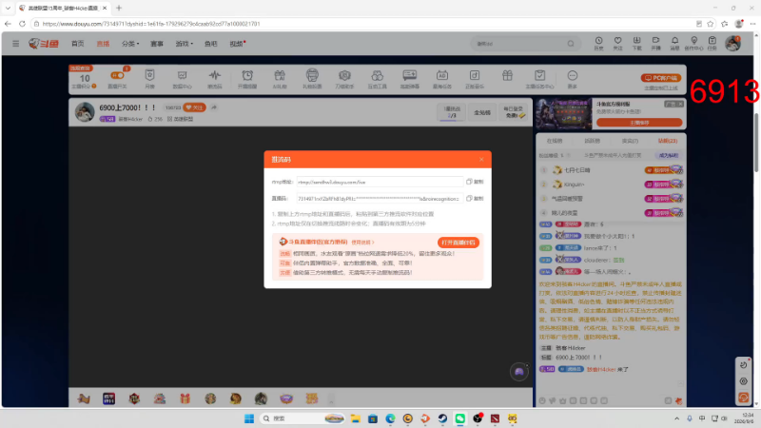761x428 pixels.
Task: Select the 直播 navigation item
Action: [x=103, y=44]
